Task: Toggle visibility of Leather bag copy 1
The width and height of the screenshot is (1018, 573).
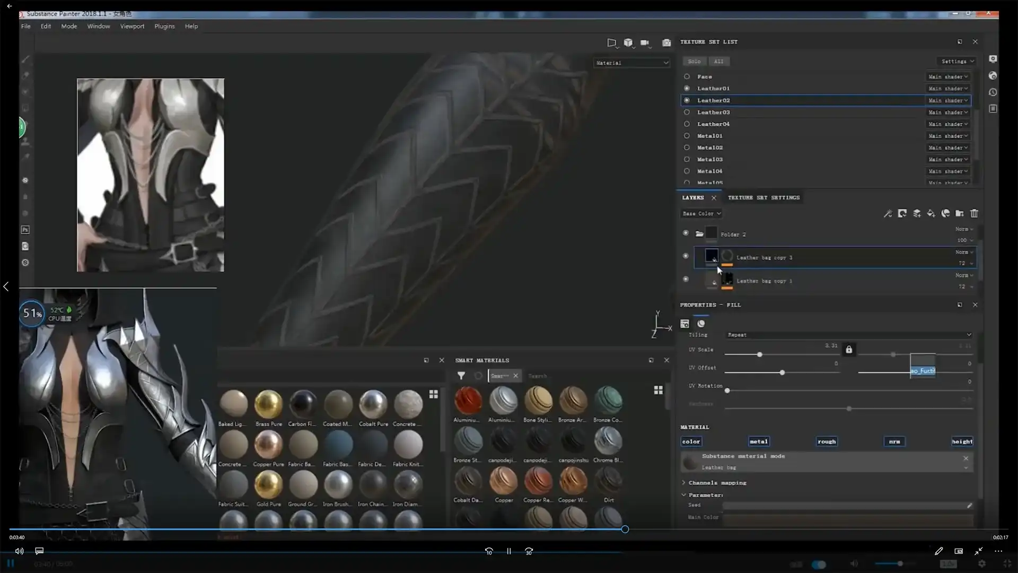Action: 686,279
